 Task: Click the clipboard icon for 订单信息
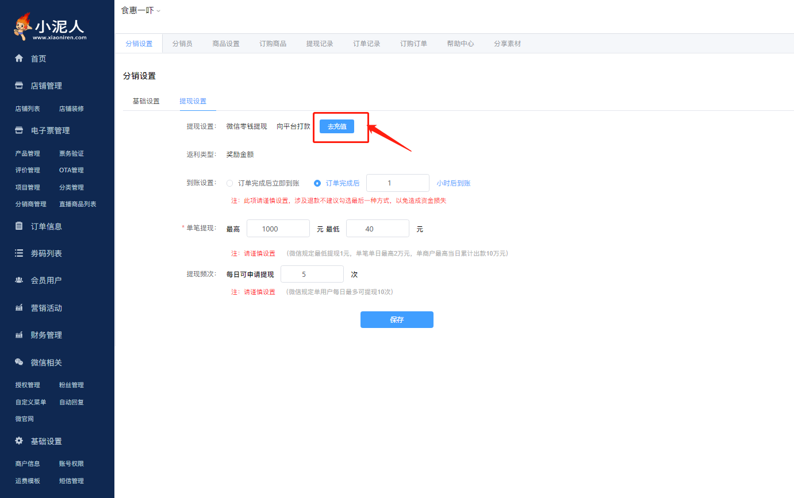(x=19, y=226)
